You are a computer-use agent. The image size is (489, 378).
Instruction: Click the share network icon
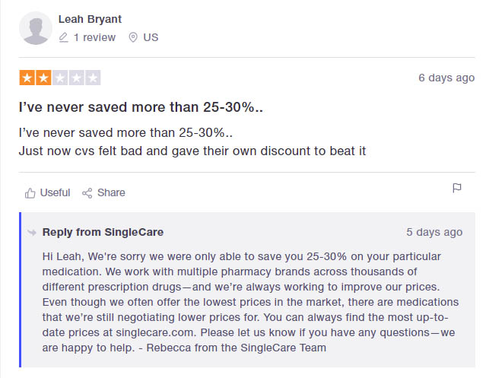click(x=87, y=193)
